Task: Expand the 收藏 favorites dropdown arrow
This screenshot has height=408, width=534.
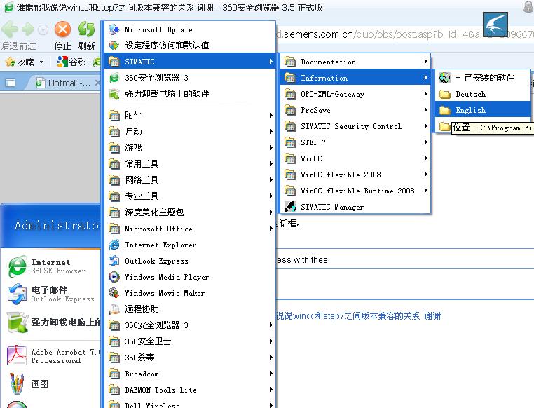Action: 41,62
